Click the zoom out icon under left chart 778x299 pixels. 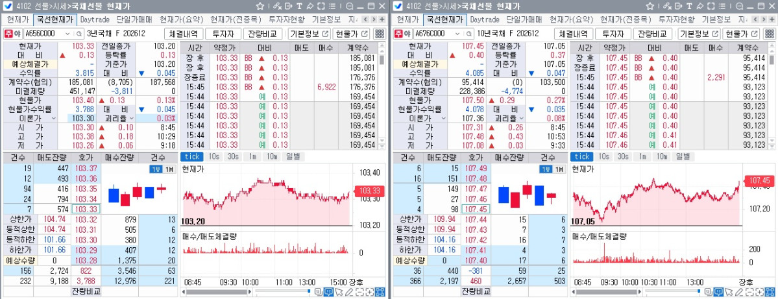[x=359, y=292]
